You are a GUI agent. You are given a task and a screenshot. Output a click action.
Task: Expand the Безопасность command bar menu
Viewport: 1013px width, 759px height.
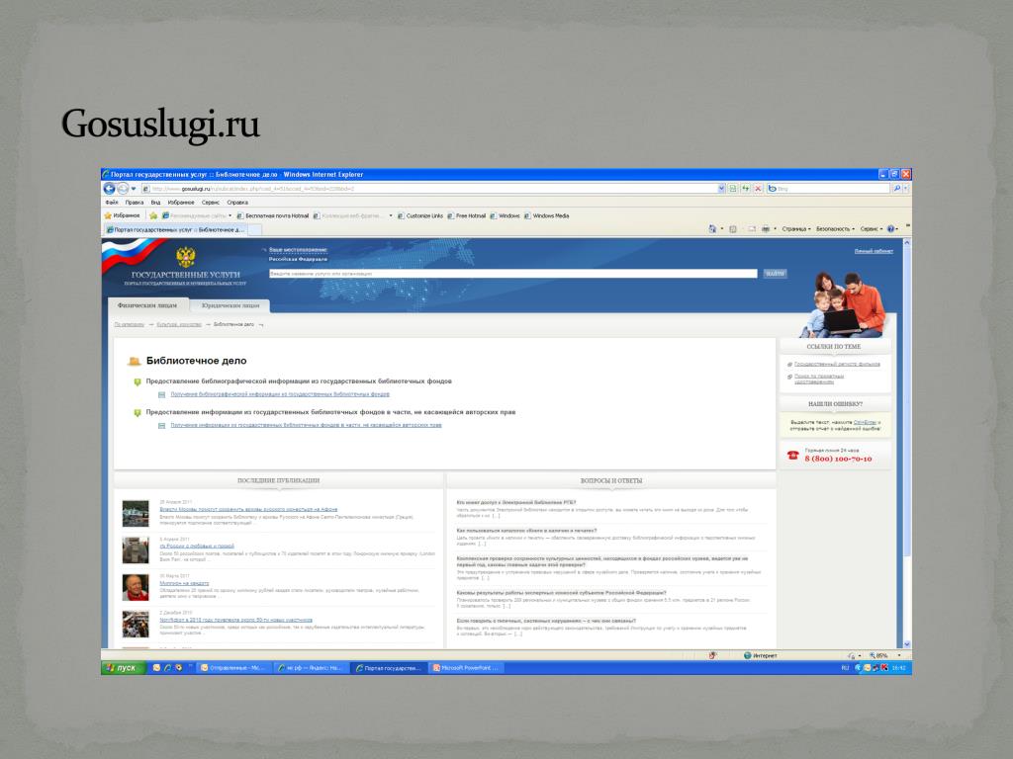pos(835,228)
